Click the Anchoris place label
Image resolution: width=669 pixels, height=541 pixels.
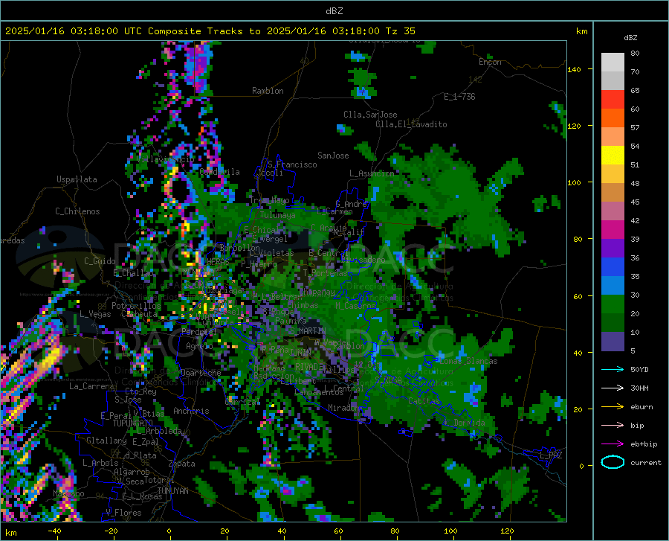point(191,411)
